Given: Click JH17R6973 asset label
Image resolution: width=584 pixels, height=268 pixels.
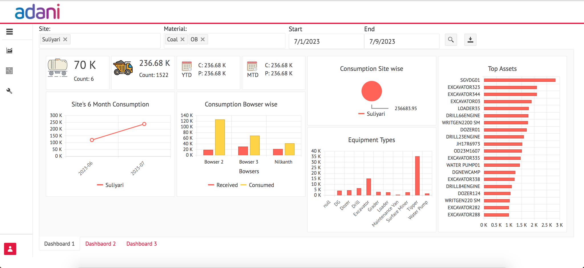Looking at the screenshot, I should coord(468,144).
